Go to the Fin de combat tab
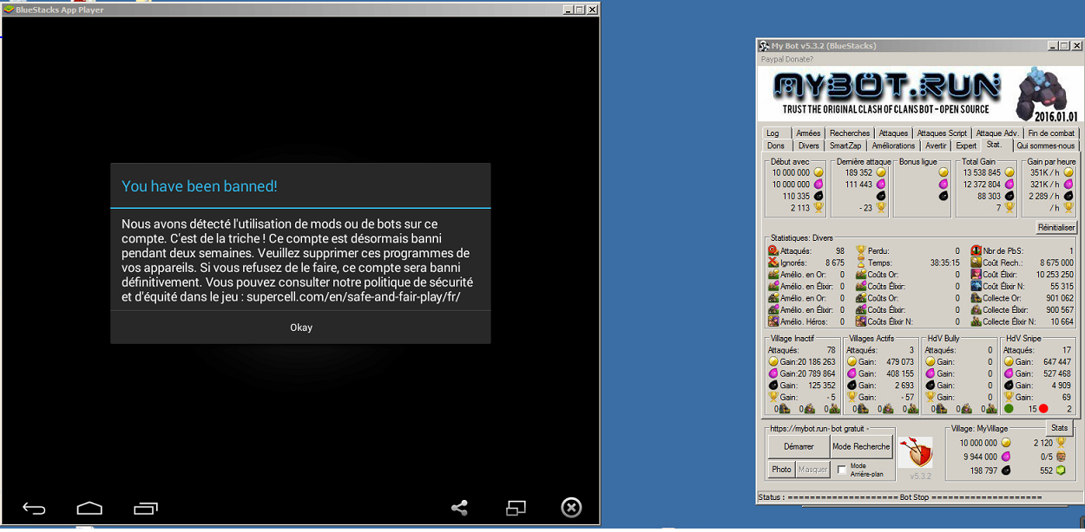Screen dimensions: 1085x532 [1051, 133]
